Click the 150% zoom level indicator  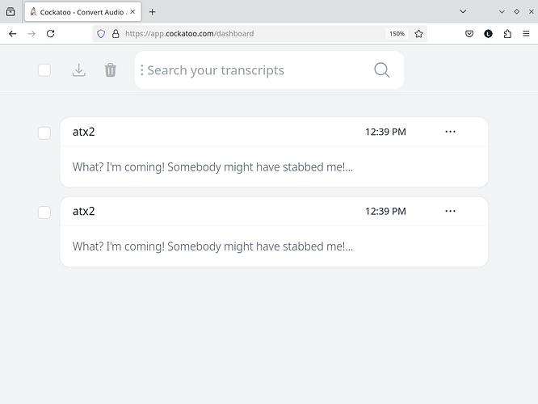coord(397,34)
